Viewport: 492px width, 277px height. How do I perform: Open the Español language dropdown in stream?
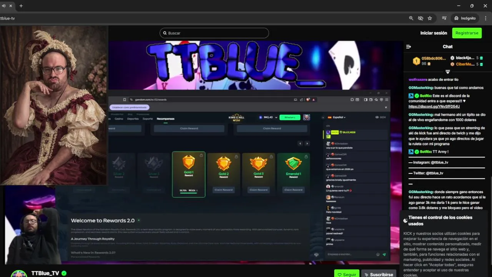(x=336, y=117)
